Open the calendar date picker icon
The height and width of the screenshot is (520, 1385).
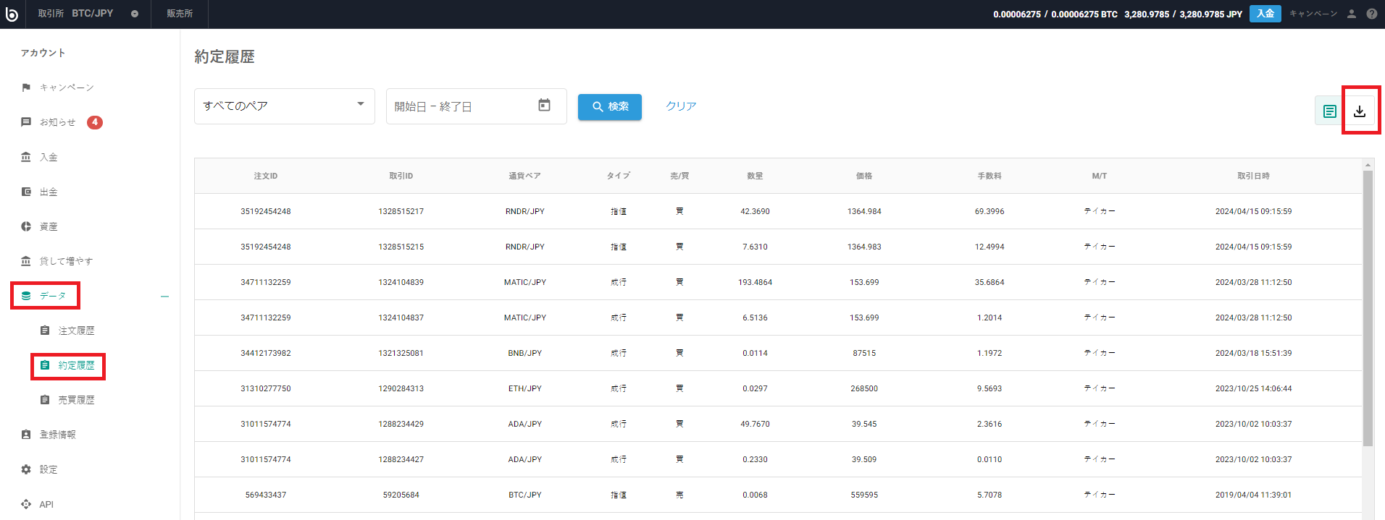coord(544,106)
